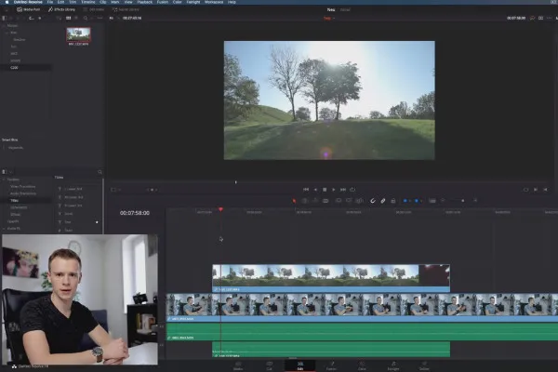Screen dimensions: 558x372
Task: Click the Match Frame icon under viewer
Action: coord(525,190)
